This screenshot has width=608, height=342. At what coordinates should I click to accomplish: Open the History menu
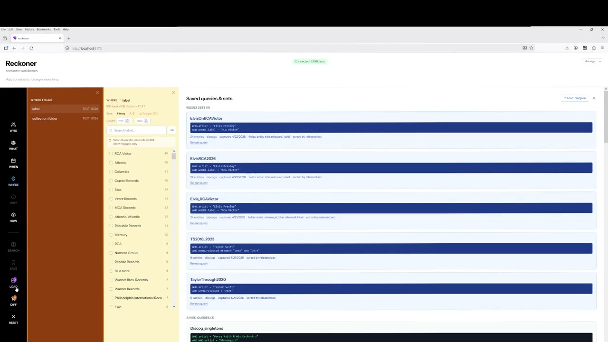[x=29, y=29]
